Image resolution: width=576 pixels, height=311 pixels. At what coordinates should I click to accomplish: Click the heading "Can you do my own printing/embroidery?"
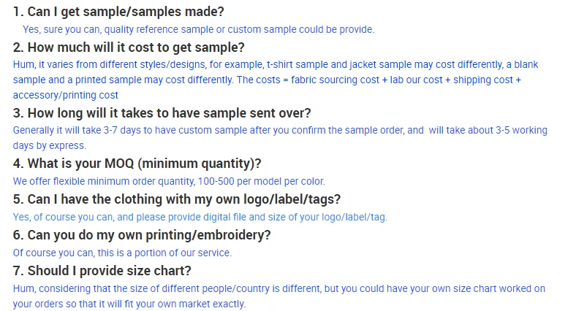coord(142,234)
